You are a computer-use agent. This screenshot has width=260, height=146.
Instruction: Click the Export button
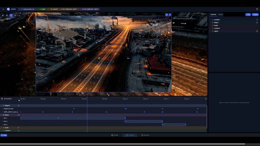click(255, 14)
